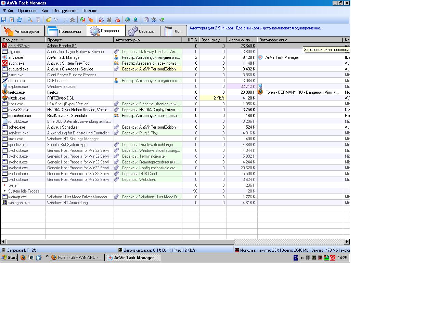Click the gray list properties toolbar icon
Screen dimensions: 426x318
click(x=38, y=20)
